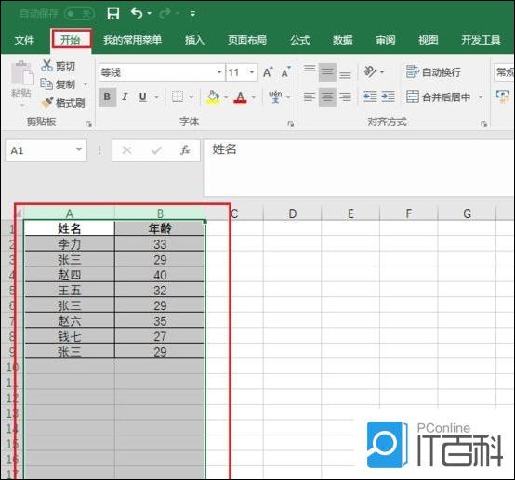Expand the Borders dropdown arrow

(x=191, y=97)
